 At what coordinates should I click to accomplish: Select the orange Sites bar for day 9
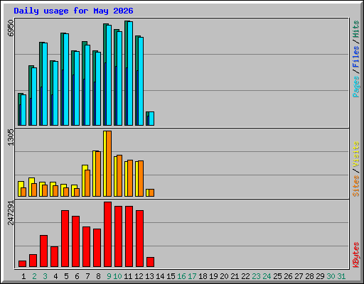point(109,163)
